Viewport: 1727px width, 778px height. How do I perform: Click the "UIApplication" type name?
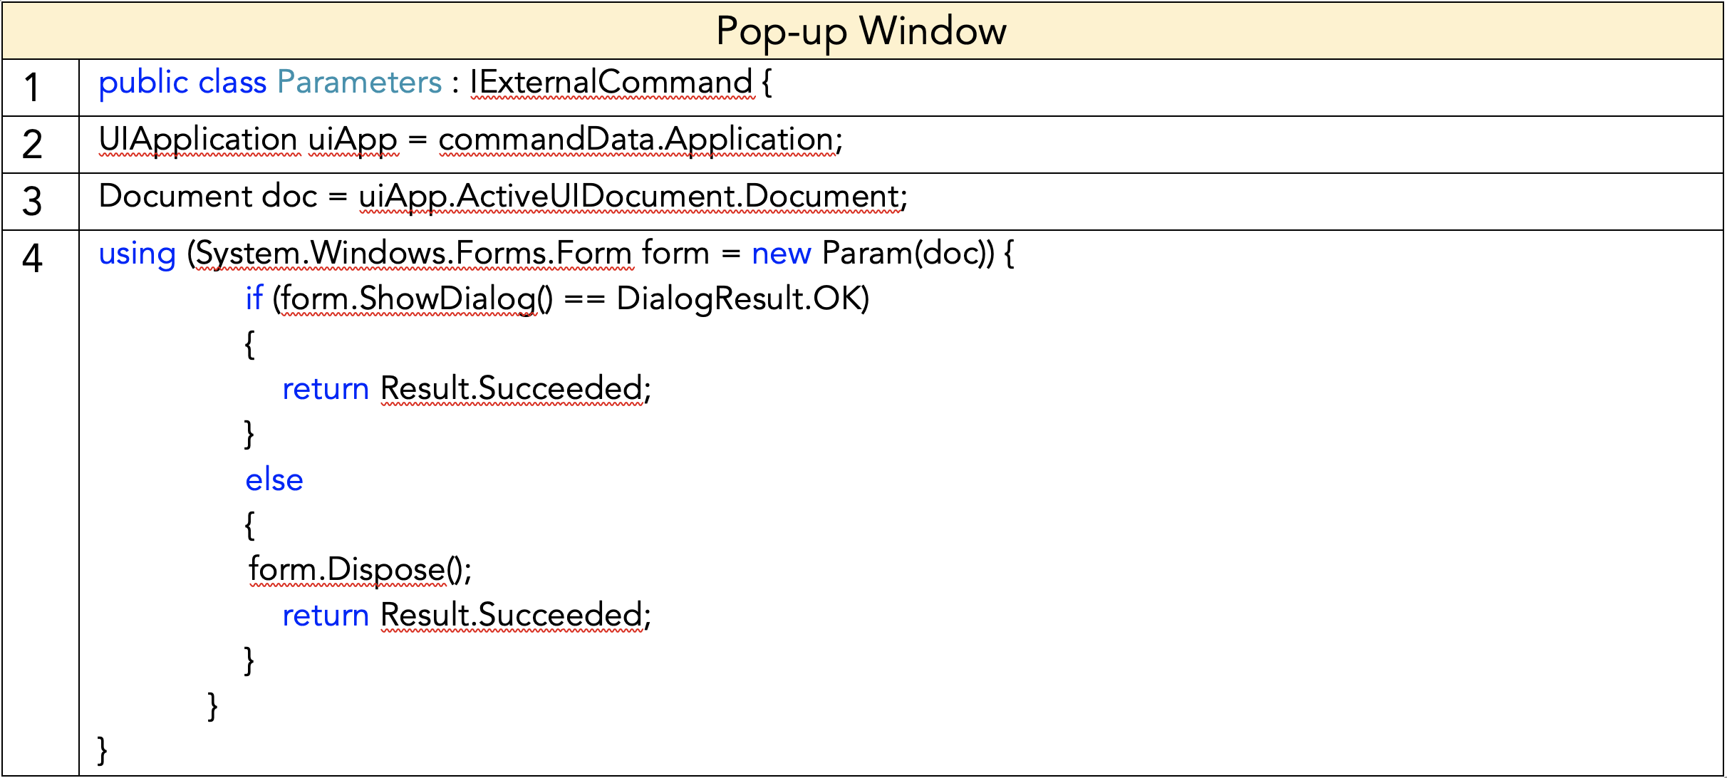tap(197, 140)
